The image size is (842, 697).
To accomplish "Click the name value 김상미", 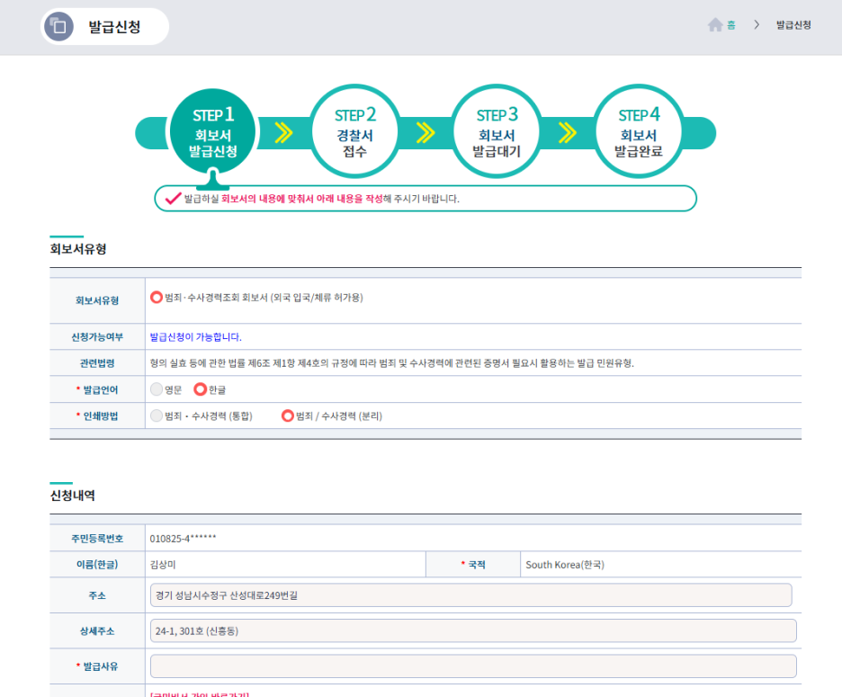I will point(163,565).
